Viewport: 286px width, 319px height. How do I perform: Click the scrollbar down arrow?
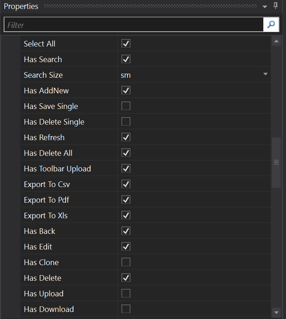[276, 312]
